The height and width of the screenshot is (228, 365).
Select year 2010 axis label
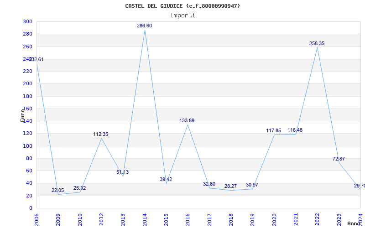pos(79,220)
